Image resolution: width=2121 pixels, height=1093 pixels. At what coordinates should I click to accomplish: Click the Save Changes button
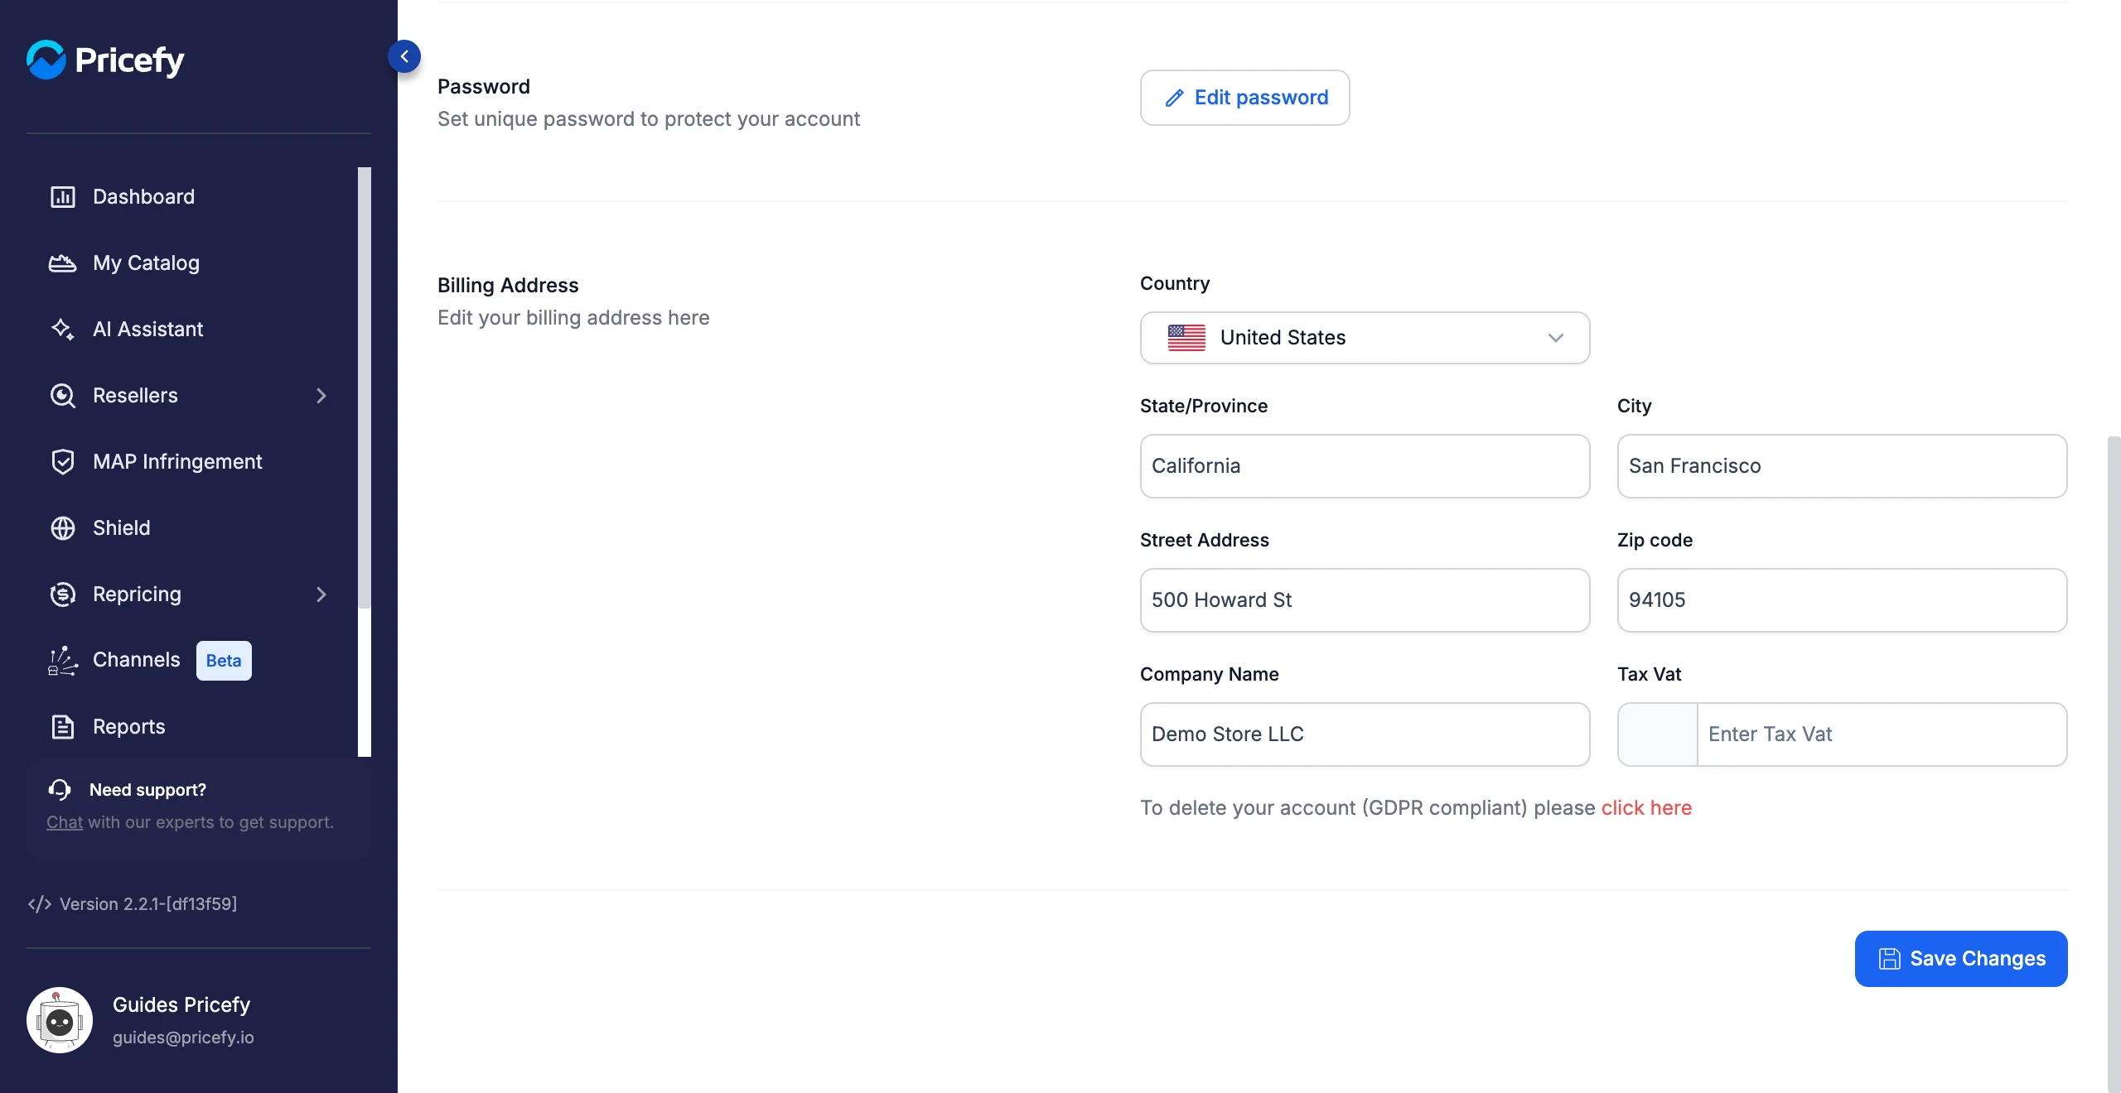point(1961,959)
